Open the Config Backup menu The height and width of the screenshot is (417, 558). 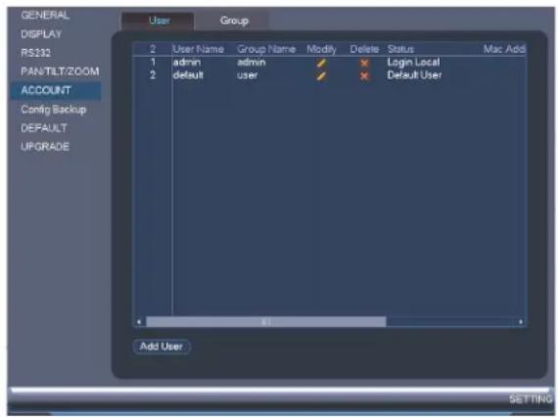point(54,110)
